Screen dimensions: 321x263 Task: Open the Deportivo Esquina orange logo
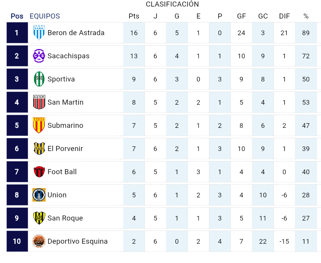(39, 241)
